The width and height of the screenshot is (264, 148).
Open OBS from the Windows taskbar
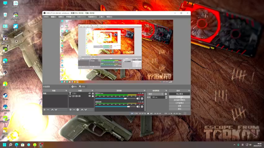pyautogui.click(x=41, y=145)
